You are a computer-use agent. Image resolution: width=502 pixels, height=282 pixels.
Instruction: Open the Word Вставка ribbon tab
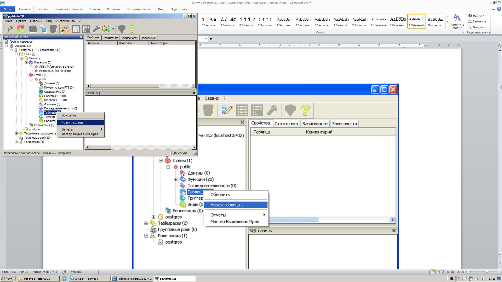(x=43, y=9)
